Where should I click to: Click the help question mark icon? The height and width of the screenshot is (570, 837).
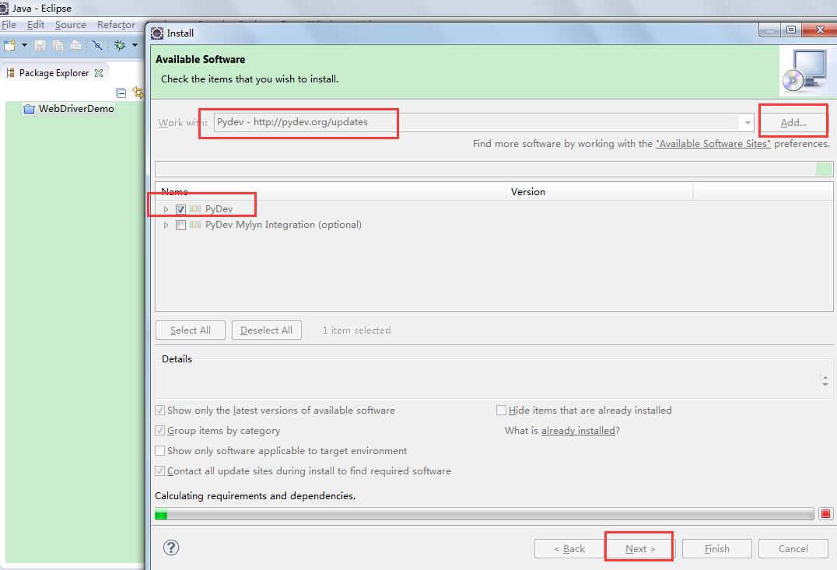point(171,547)
